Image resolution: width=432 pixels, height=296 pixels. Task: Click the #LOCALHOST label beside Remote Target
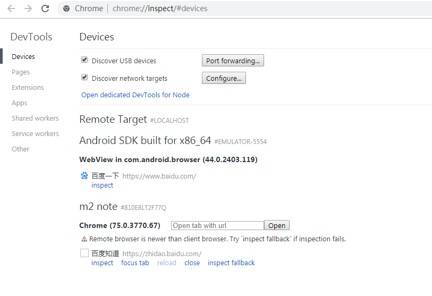[x=169, y=121]
